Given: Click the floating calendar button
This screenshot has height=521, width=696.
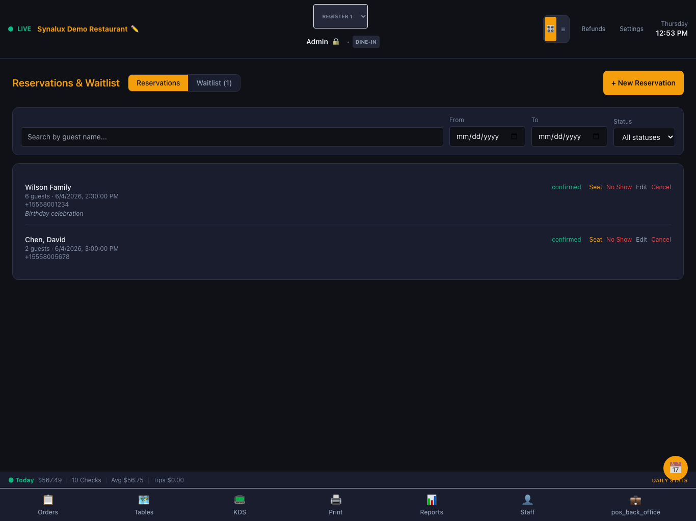Looking at the screenshot, I should tap(676, 468).
